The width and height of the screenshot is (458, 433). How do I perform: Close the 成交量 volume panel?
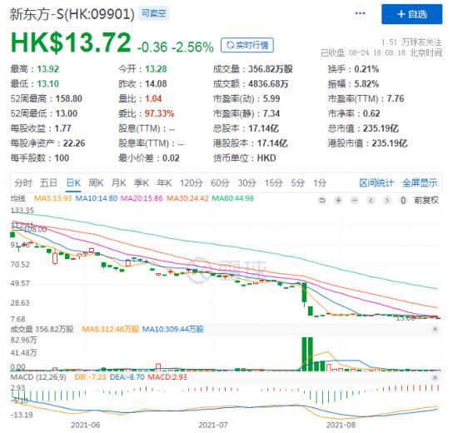[x=435, y=329]
